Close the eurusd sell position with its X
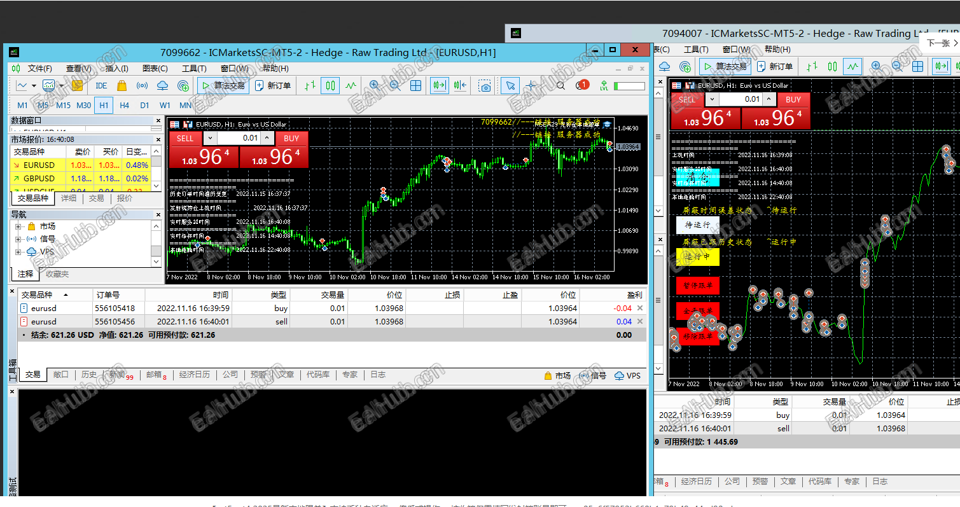 point(640,321)
